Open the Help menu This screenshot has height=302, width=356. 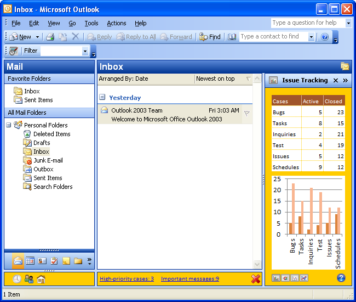coord(141,23)
